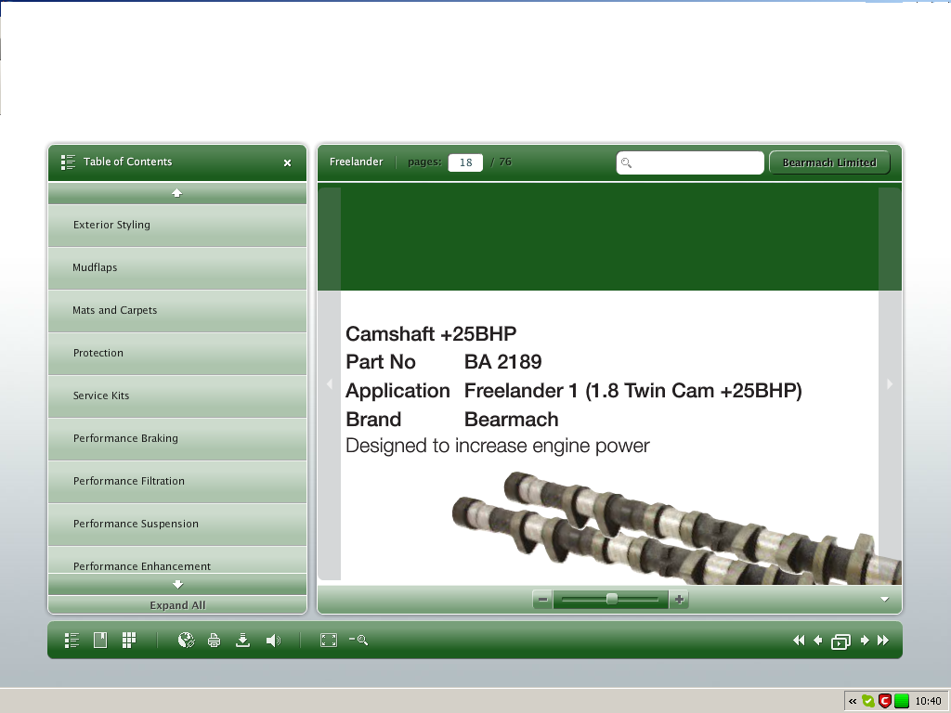Click the bookmark page icon in bottom toolbar
This screenshot has width=951, height=713.
(100, 641)
